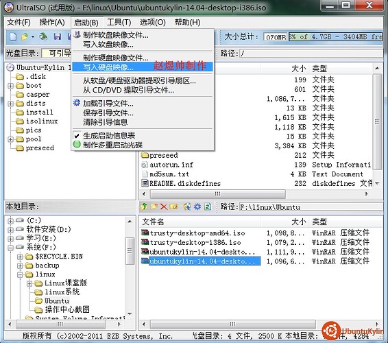Choose 从 CD/DVD 提取引导文件... entry
Image resolution: width=388 pixels, height=343 pixels.
[x=143, y=90]
